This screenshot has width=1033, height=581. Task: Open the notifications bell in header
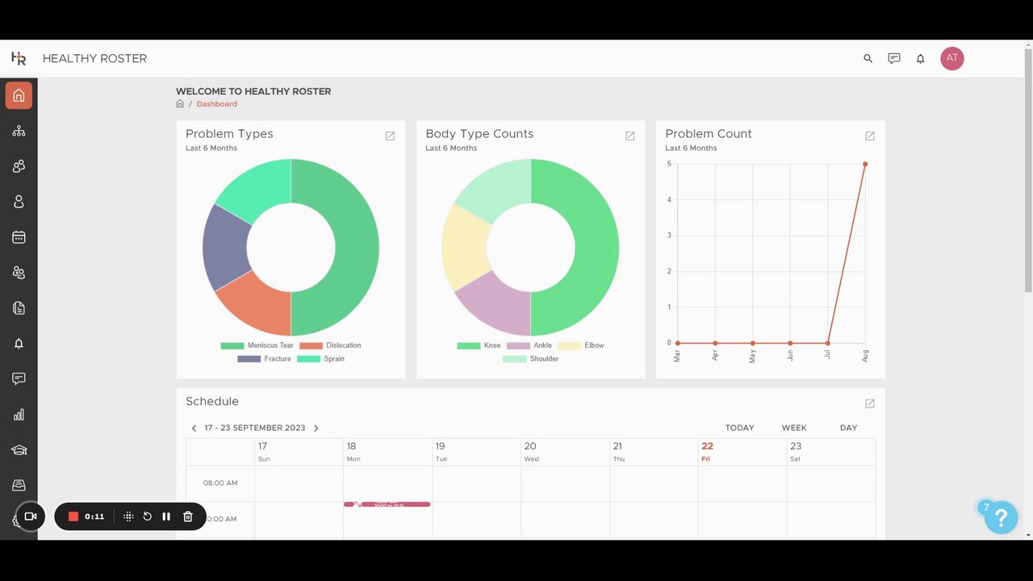point(920,58)
